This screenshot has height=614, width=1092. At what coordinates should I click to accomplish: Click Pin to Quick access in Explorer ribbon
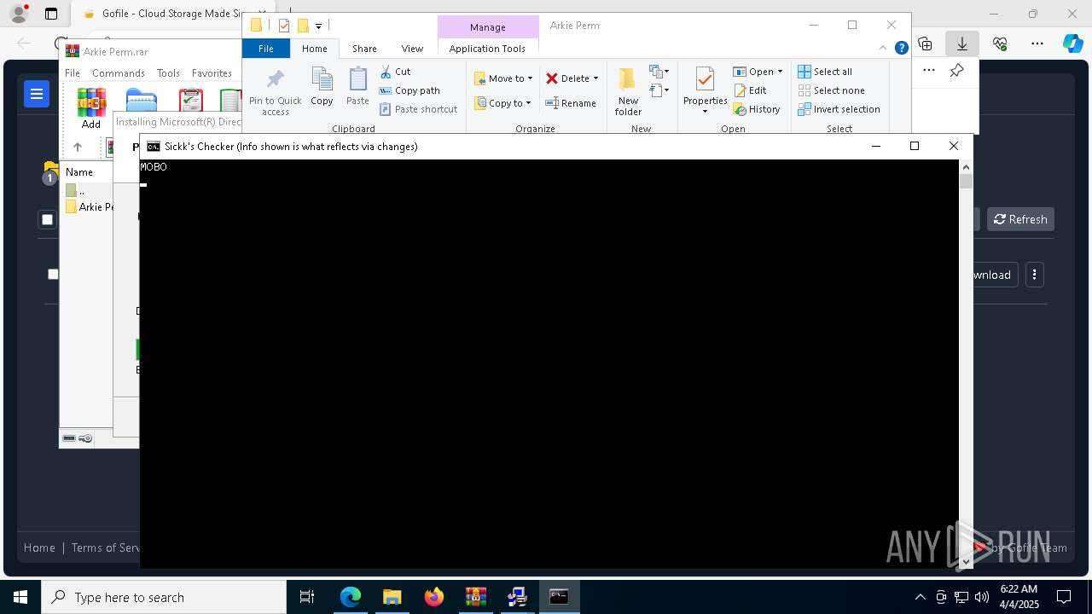coord(275,92)
